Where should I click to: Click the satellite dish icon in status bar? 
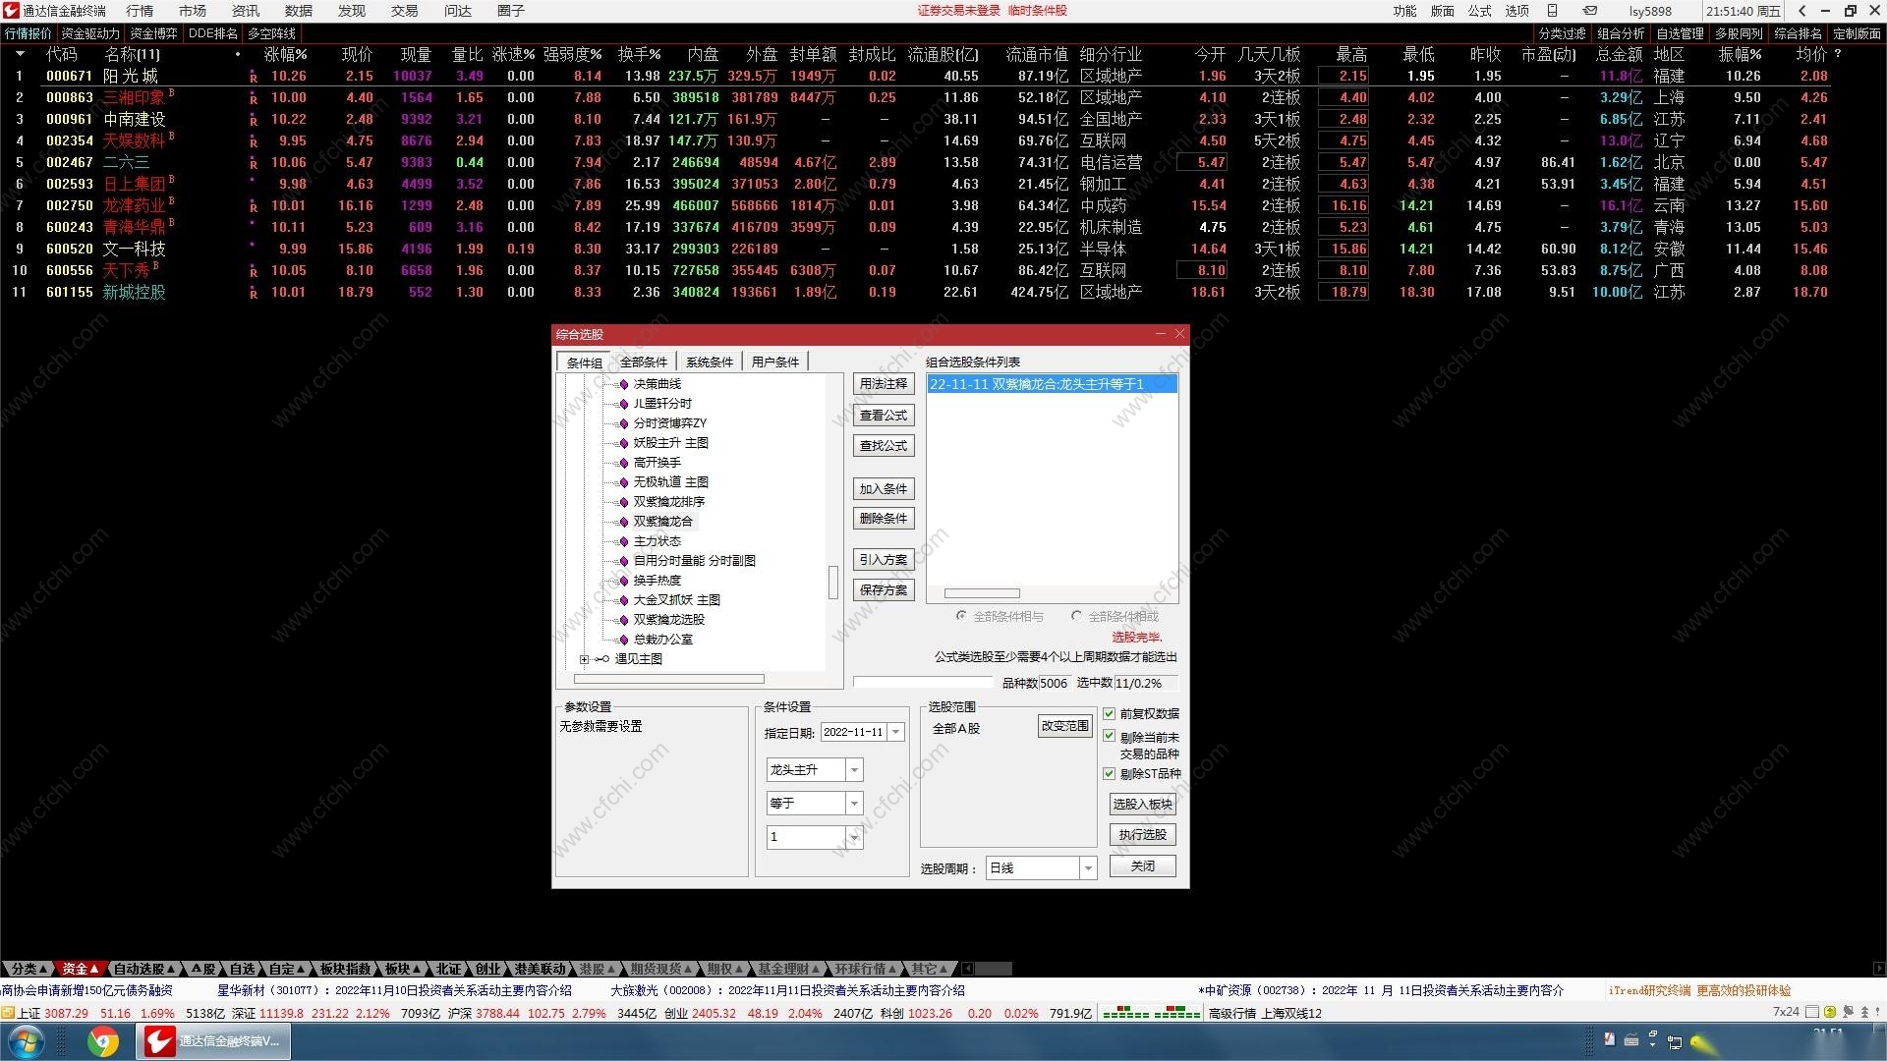point(1848,1011)
